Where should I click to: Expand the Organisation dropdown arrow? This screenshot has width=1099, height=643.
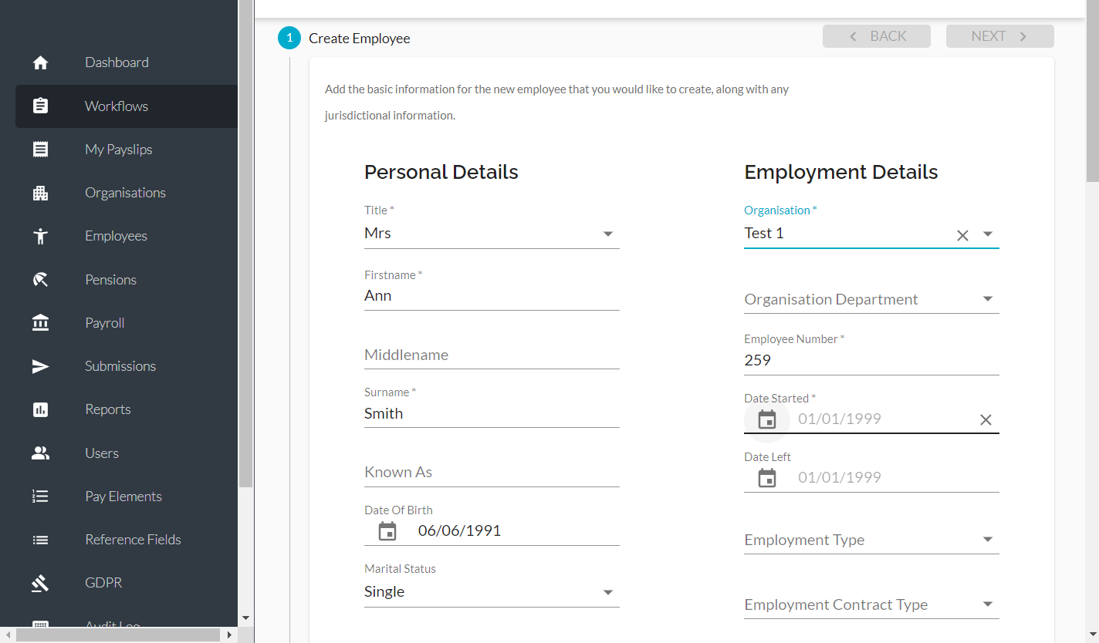[988, 234]
